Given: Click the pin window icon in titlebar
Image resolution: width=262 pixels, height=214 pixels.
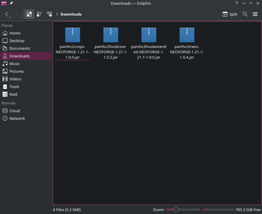Looking at the screenshot, I should 11,3.
